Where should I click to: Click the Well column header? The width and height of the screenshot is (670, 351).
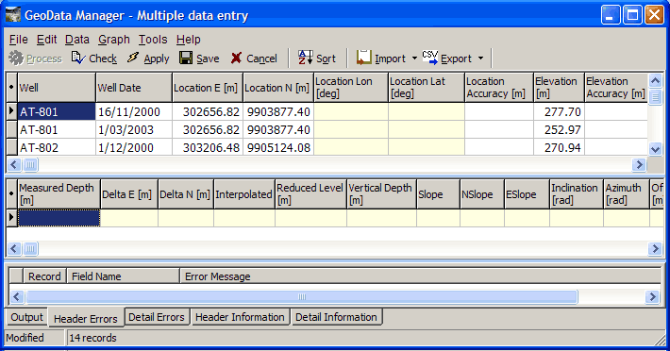(x=57, y=88)
